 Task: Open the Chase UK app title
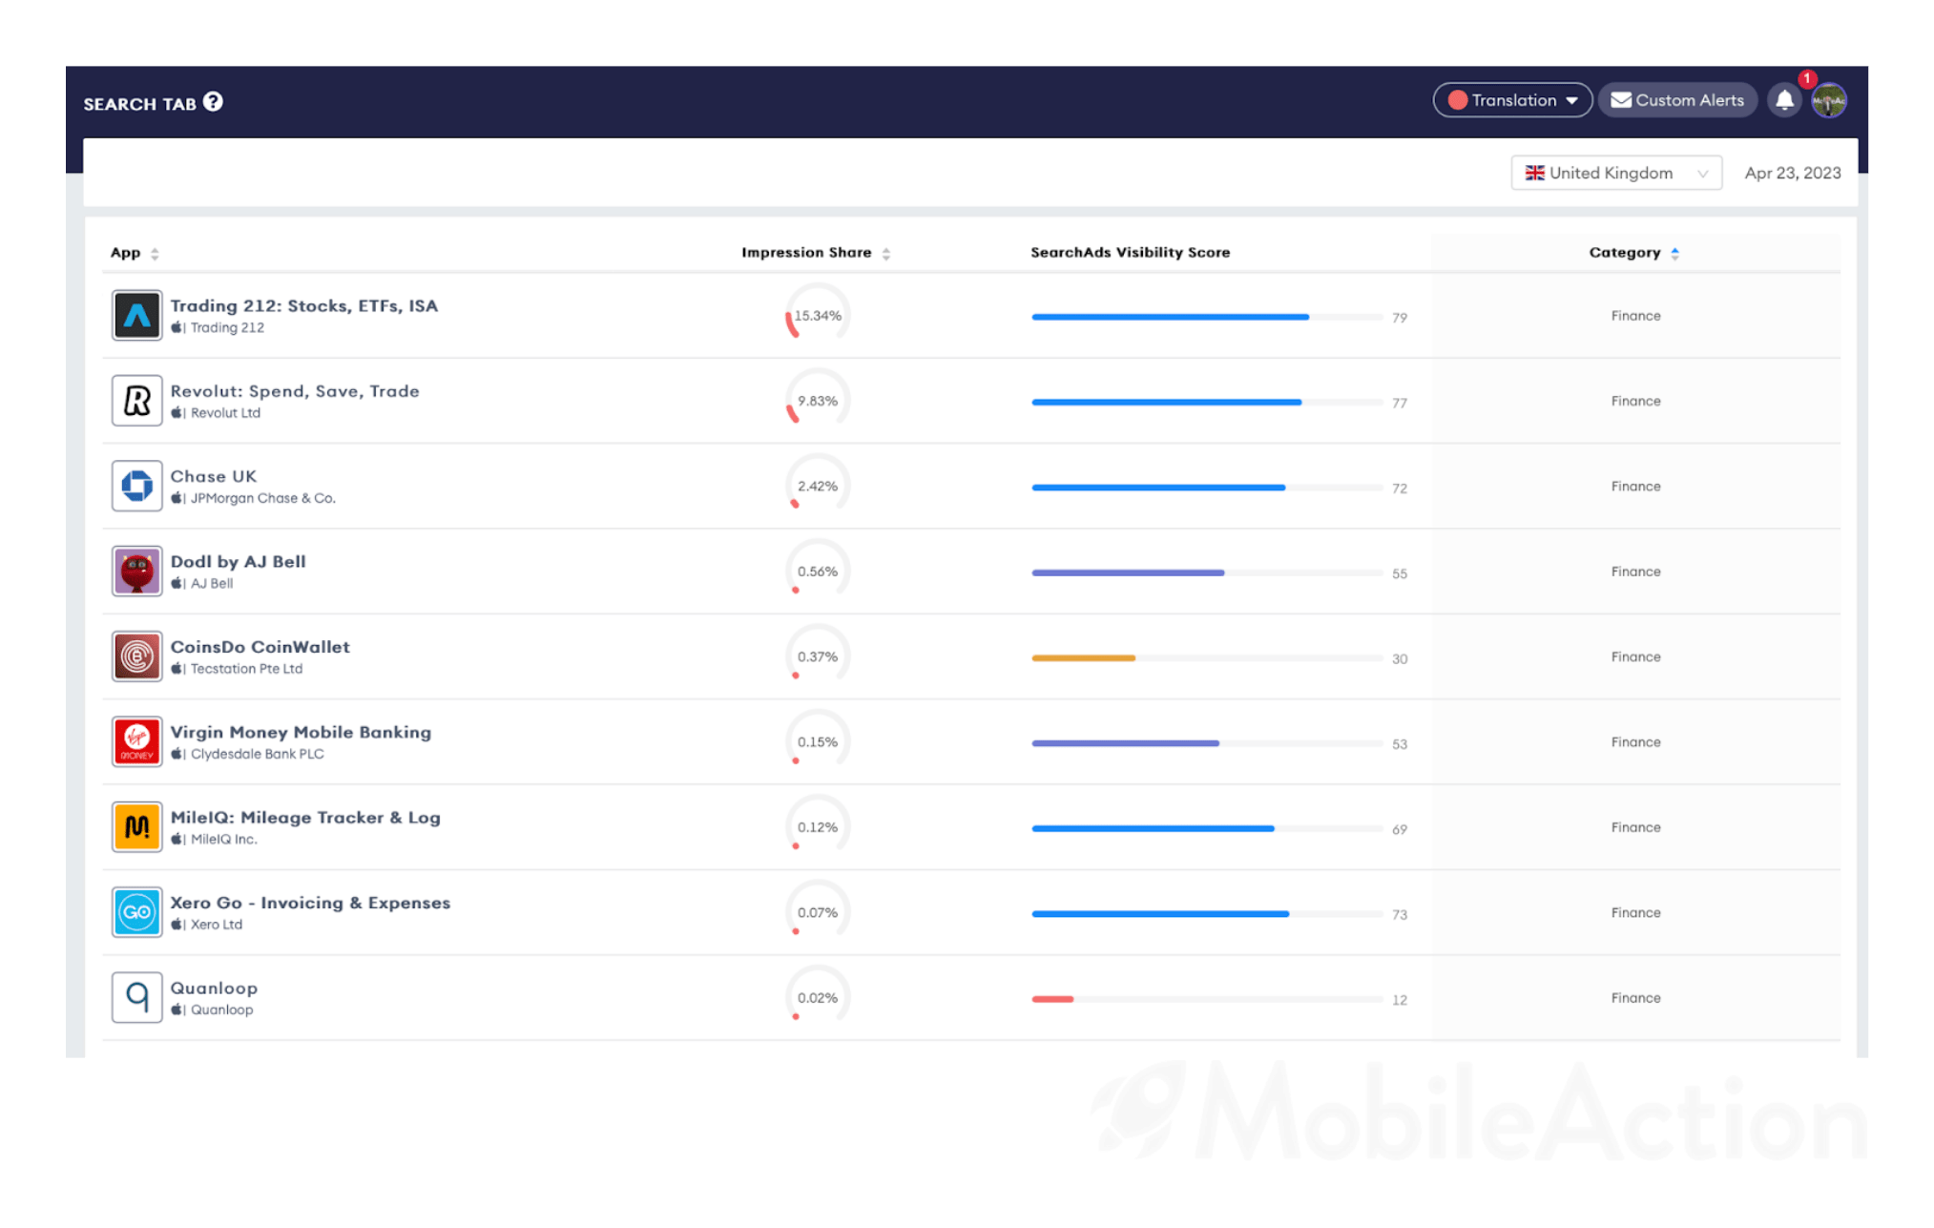click(x=214, y=476)
